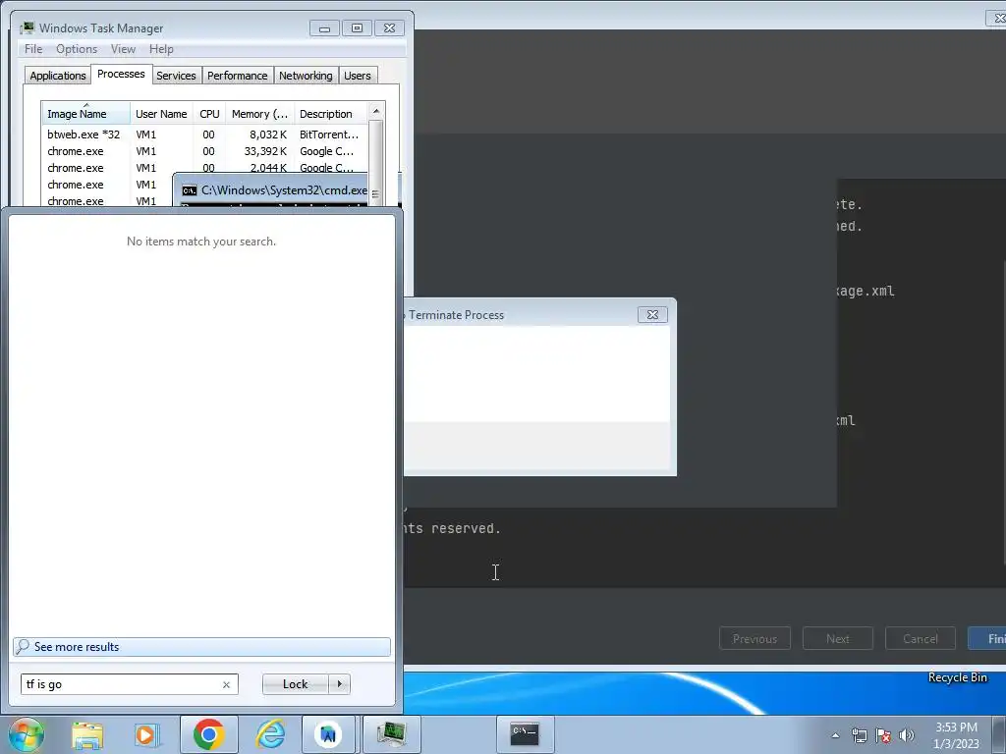Switch to the Users tab
Viewport: 1006px width, 754px height.
coord(357,76)
